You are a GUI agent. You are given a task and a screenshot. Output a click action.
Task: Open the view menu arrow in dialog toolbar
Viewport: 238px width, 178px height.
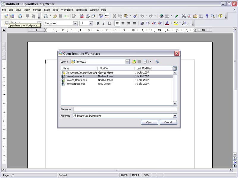[x=150, y=62]
